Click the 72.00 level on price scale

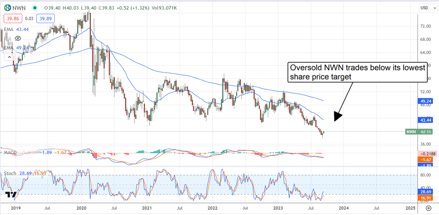coord(424,26)
